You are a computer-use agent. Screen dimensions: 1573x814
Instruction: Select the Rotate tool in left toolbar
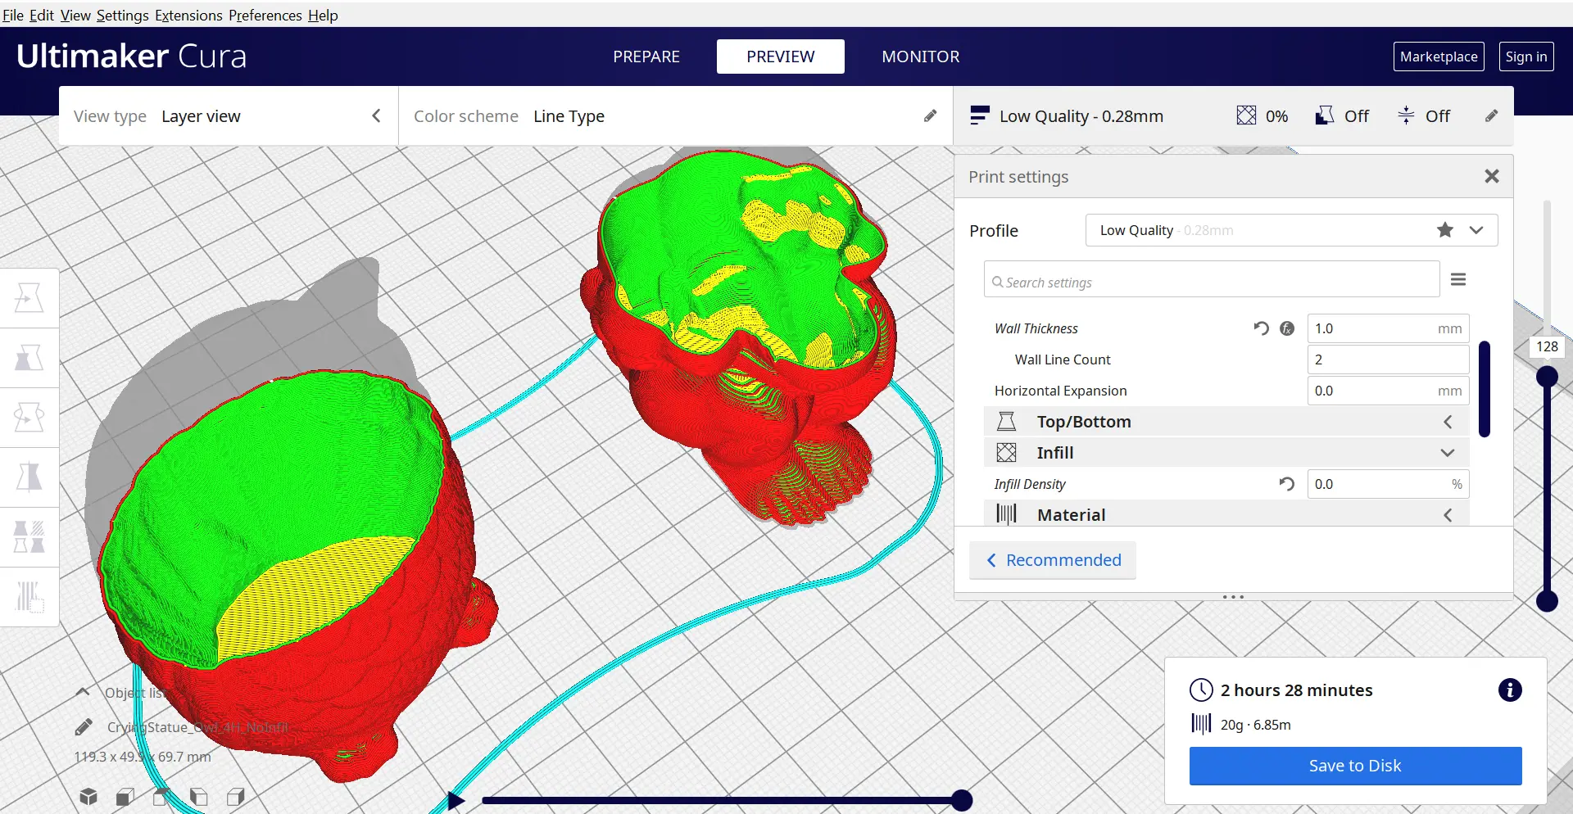pyautogui.click(x=29, y=418)
